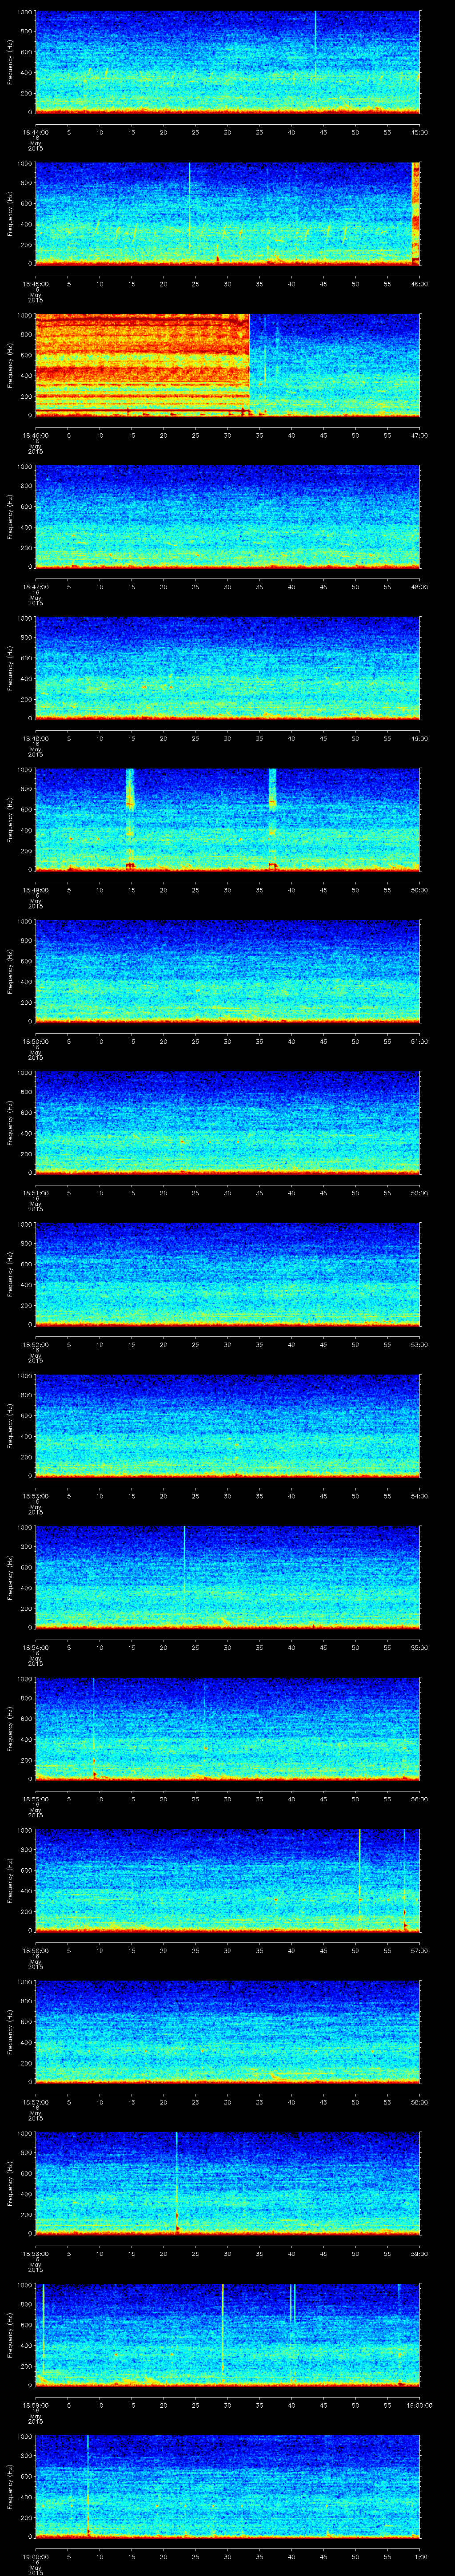Click the 18:51:00 start-time label
The width and height of the screenshot is (455, 2576).
36,1192
